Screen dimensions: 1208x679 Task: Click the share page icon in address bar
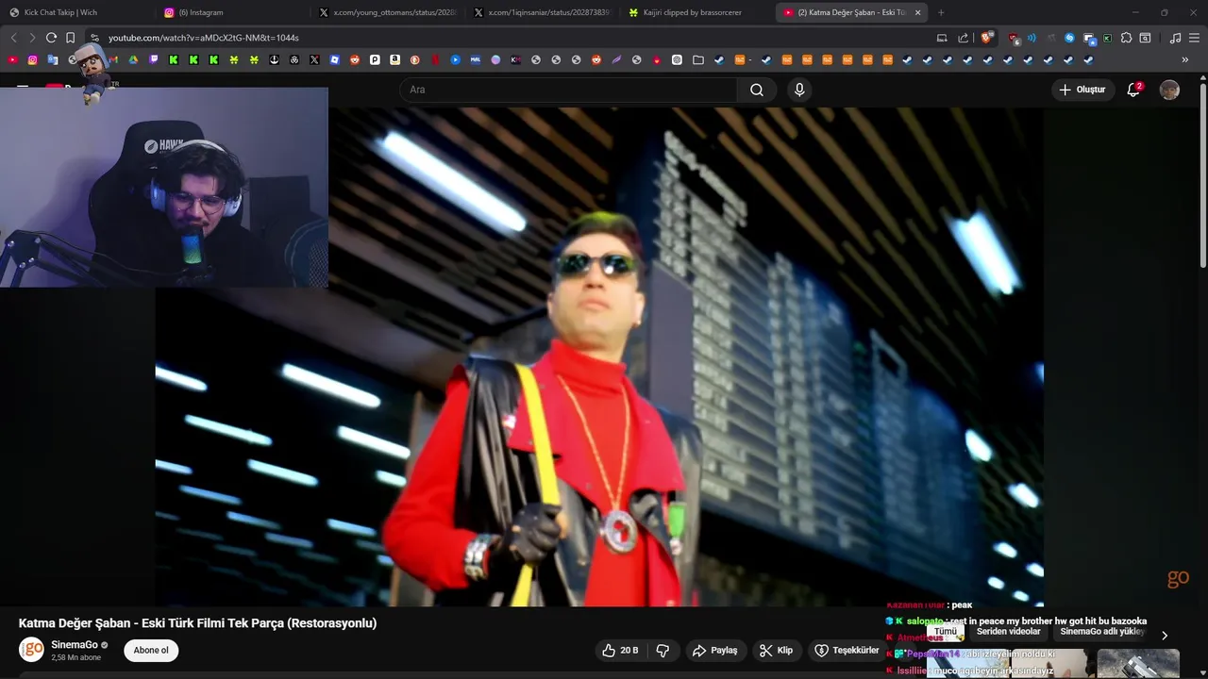963,38
